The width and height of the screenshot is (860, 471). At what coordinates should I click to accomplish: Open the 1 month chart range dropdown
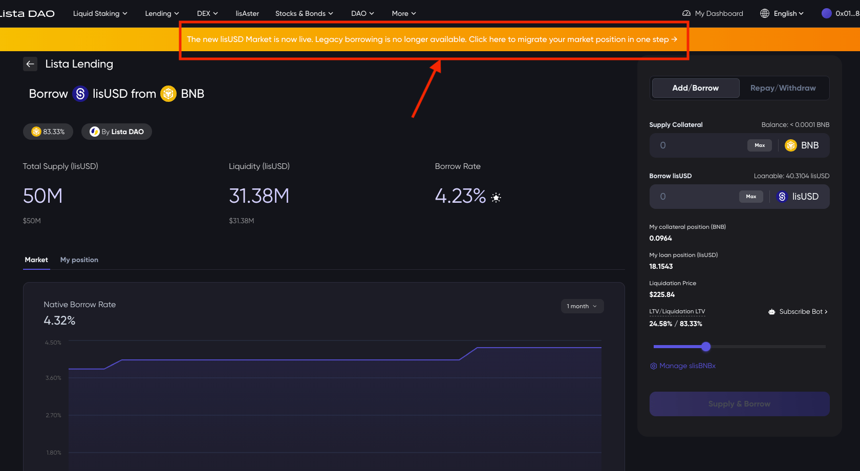point(582,306)
